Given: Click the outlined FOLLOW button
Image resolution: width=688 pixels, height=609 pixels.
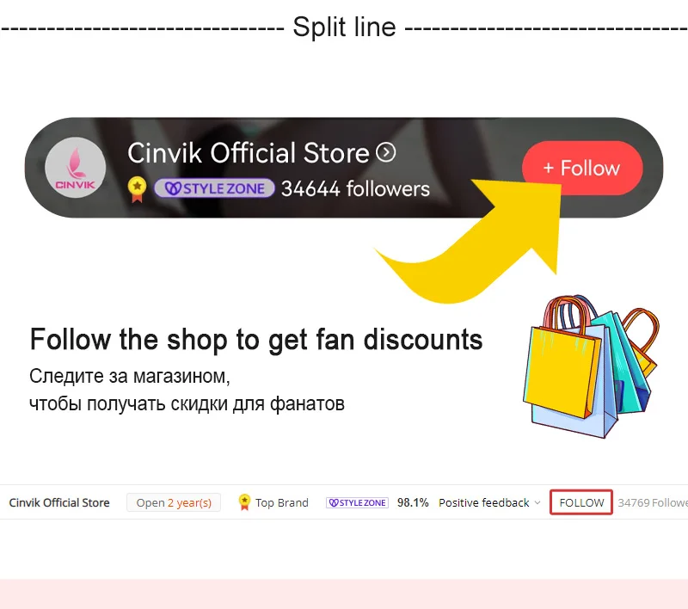Looking at the screenshot, I should coord(581,502).
